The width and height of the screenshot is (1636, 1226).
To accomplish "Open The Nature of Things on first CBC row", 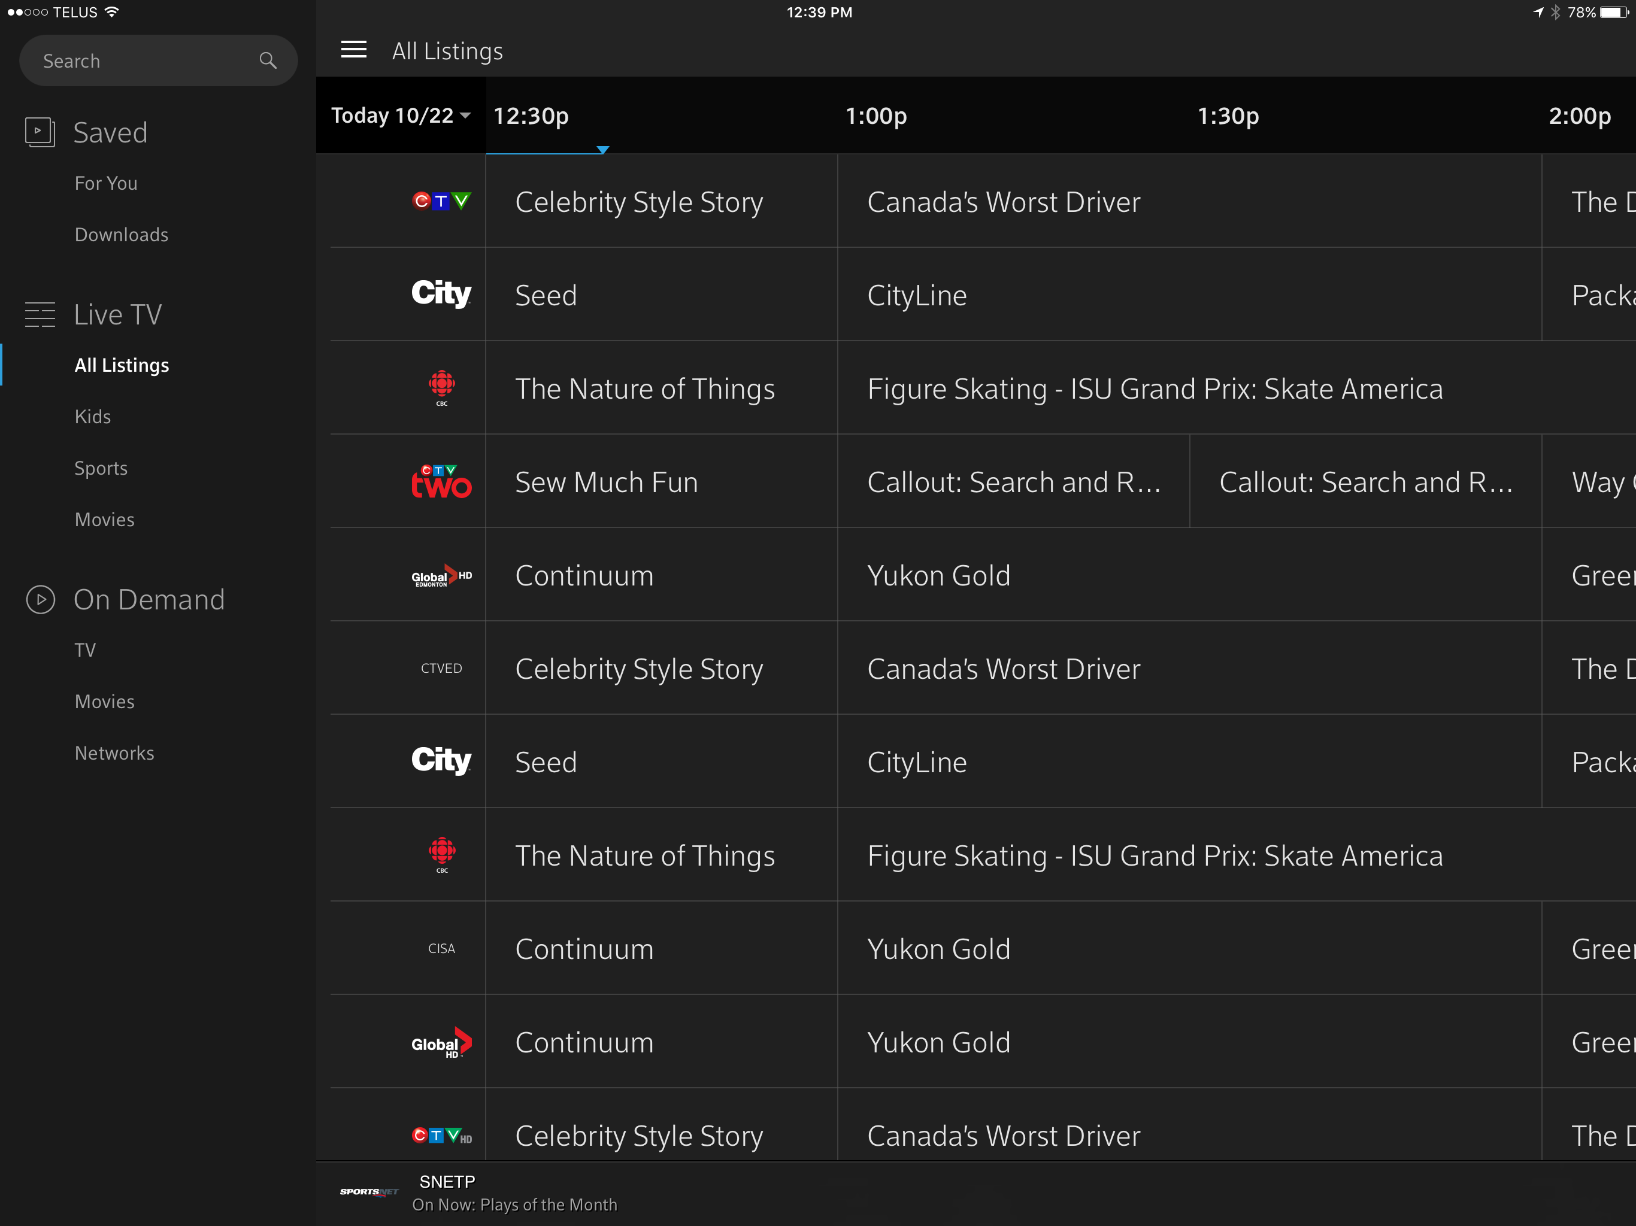I will 661,388.
